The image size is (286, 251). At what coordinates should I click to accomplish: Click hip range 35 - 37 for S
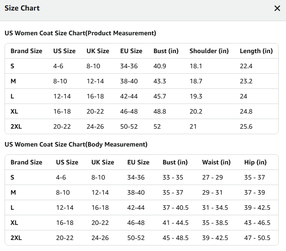[254, 177]
